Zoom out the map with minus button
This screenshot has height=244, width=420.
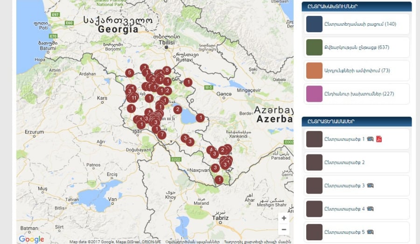pos(284,229)
